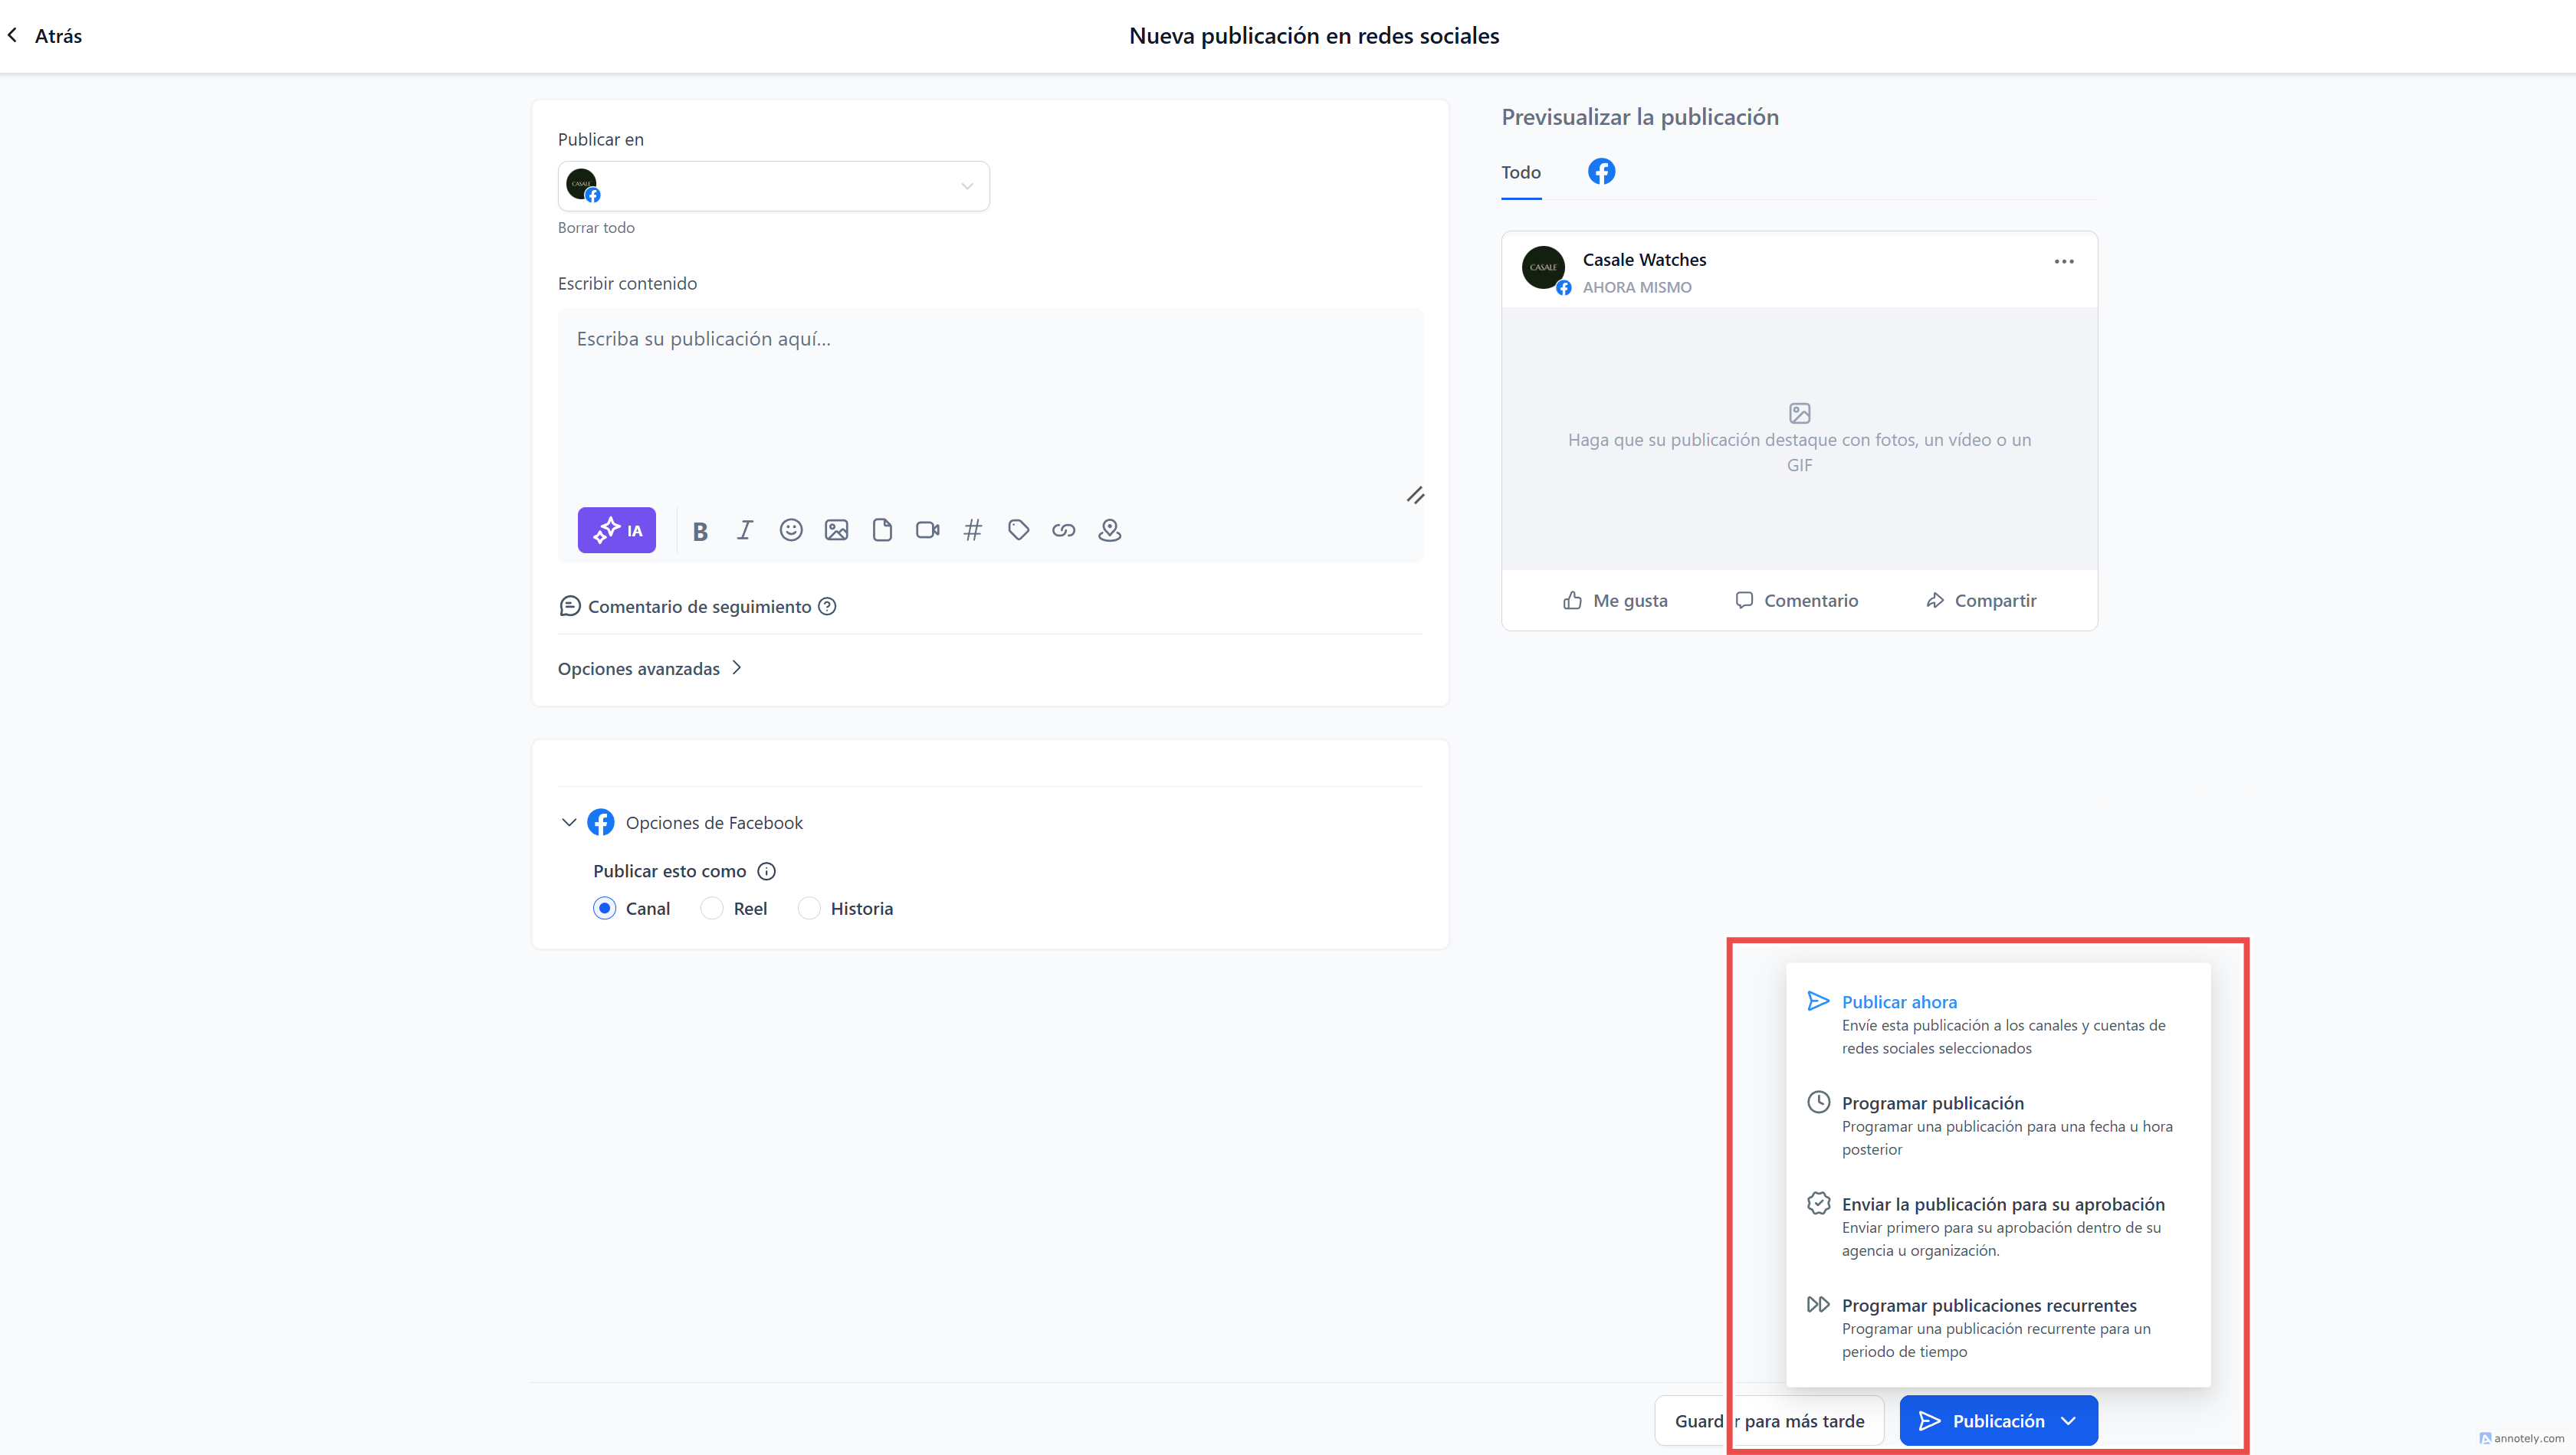Open the Publicar en account dropdown
The image size is (2576, 1455).
773,186
